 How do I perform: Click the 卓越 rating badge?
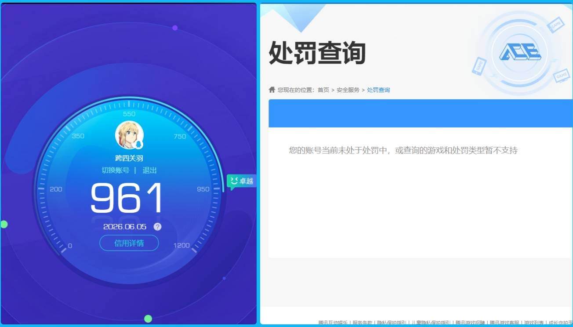(241, 181)
